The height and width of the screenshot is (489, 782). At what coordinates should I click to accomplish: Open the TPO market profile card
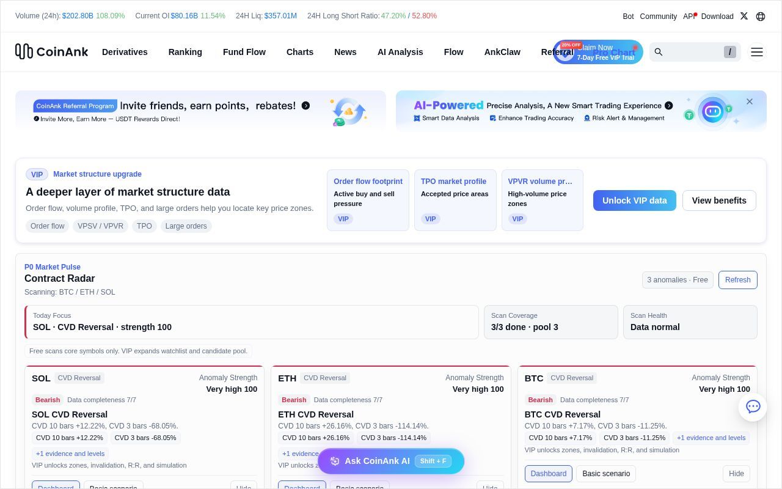click(x=455, y=200)
